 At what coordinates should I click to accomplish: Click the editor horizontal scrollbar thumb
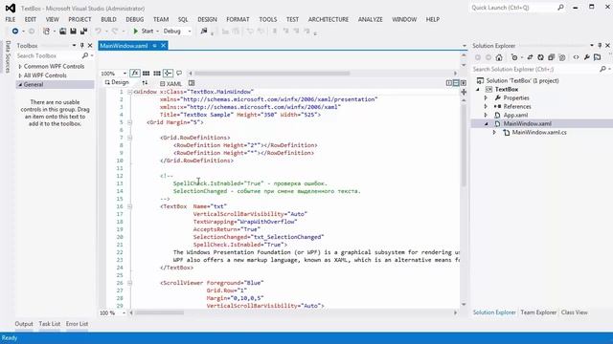click(x=160, y=312)
